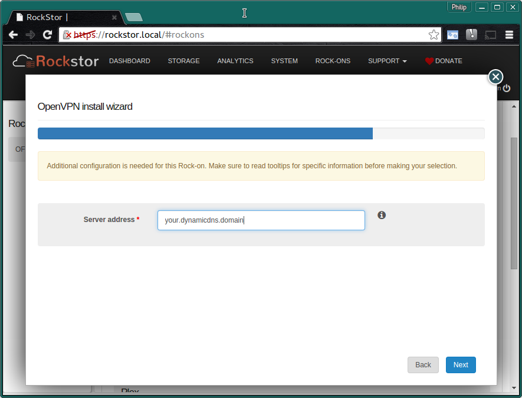Click the wizard progress bar
Image resolution: width=522 pixels, height=398 pixels.
point(261,133)
